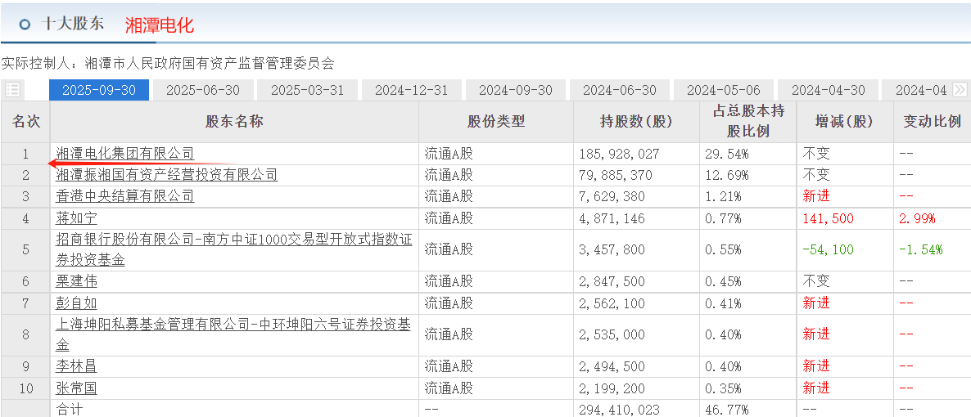Image resolution: width=971 pixels, height=417 pixels.
Task: Select the 2024-05-06 date tab
Action: coord(723,90)
